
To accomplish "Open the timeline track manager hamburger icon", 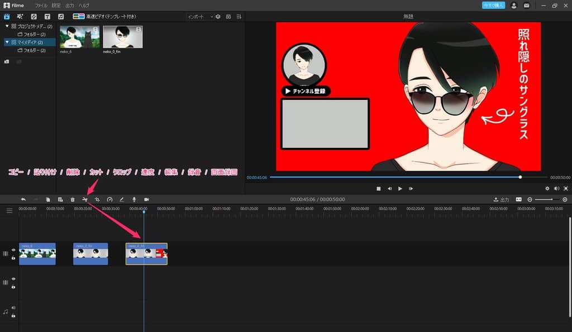I will coord(9,211).
